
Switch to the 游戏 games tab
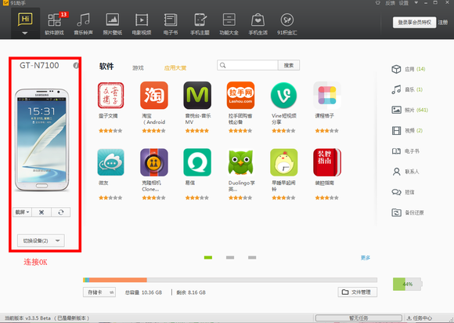click(138, 68)
